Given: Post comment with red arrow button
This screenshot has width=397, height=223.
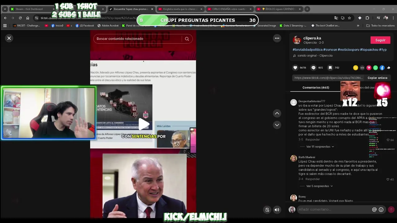Looking at the screenshot, I should (x=391, y=210).
